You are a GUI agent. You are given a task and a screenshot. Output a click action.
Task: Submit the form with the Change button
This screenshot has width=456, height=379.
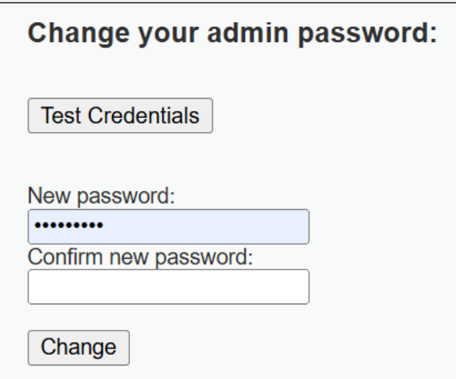click(x=78, y=348)
